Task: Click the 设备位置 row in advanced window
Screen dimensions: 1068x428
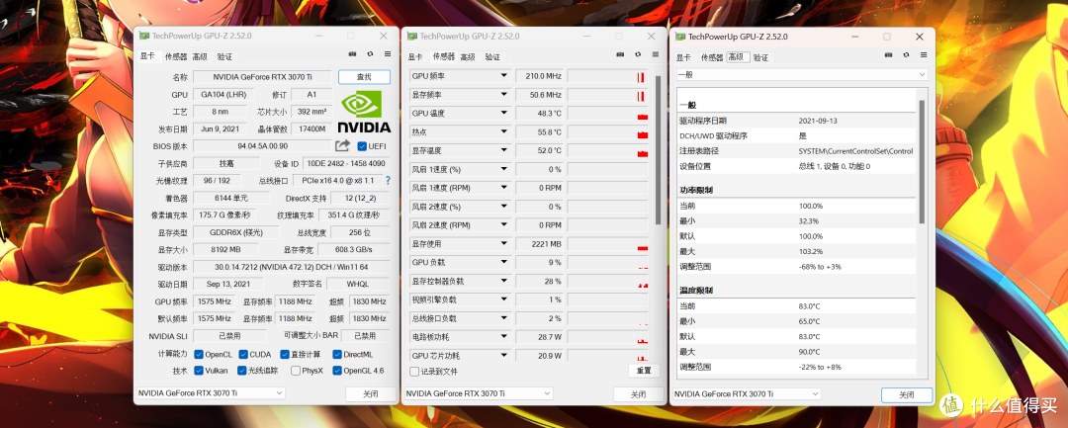Action: click(796, 166)
